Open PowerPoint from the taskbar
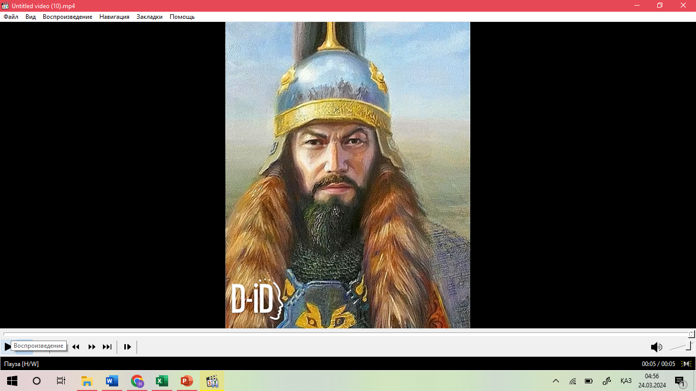Screen dimensions: 696x391 pos(186,381)
